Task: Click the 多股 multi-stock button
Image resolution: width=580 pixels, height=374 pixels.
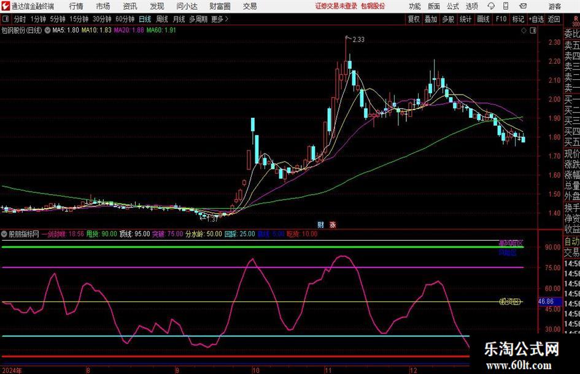Action: pyautogui.click(x=448, y=19)
